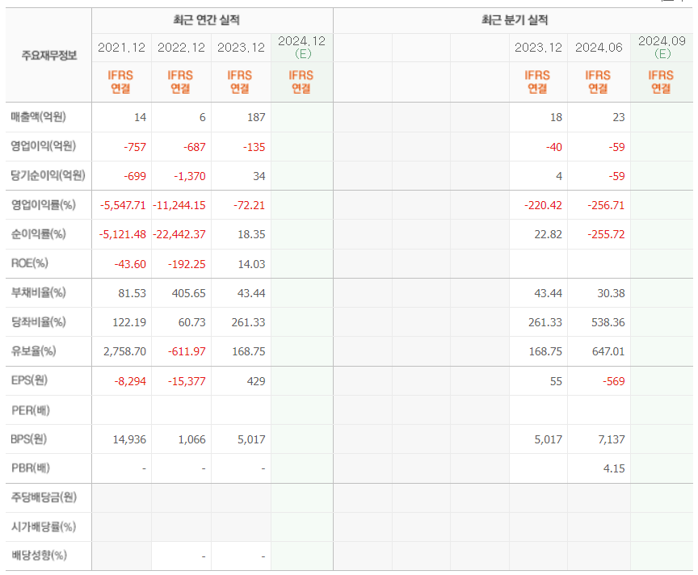
Task: Click the 2024.09 (E) column header
Action: tap(662, 47)
